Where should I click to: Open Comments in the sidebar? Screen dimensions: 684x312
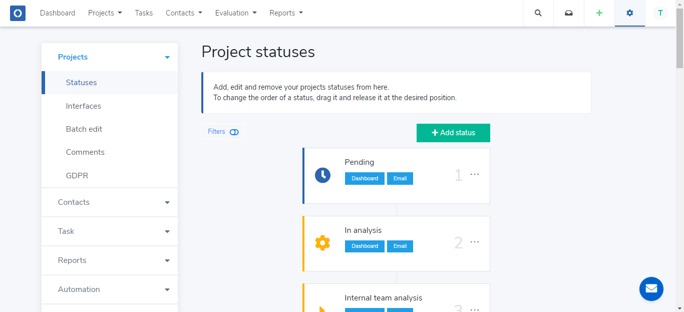(110, 152)
